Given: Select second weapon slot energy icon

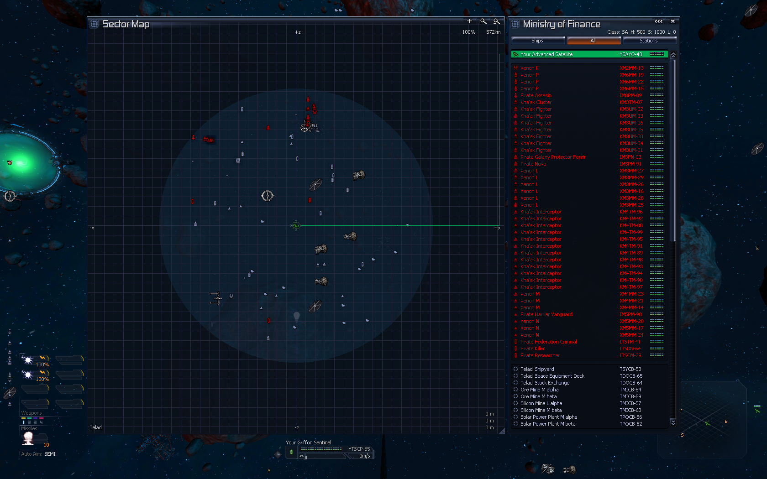Looking at the screenshot, I should [28, 375].
